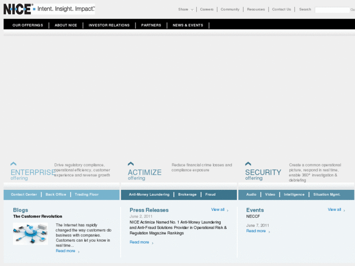Image resolution: width=355 pixels, height=266 pixels.
Task: Focus the Search input field
Action: coord(332,10)
